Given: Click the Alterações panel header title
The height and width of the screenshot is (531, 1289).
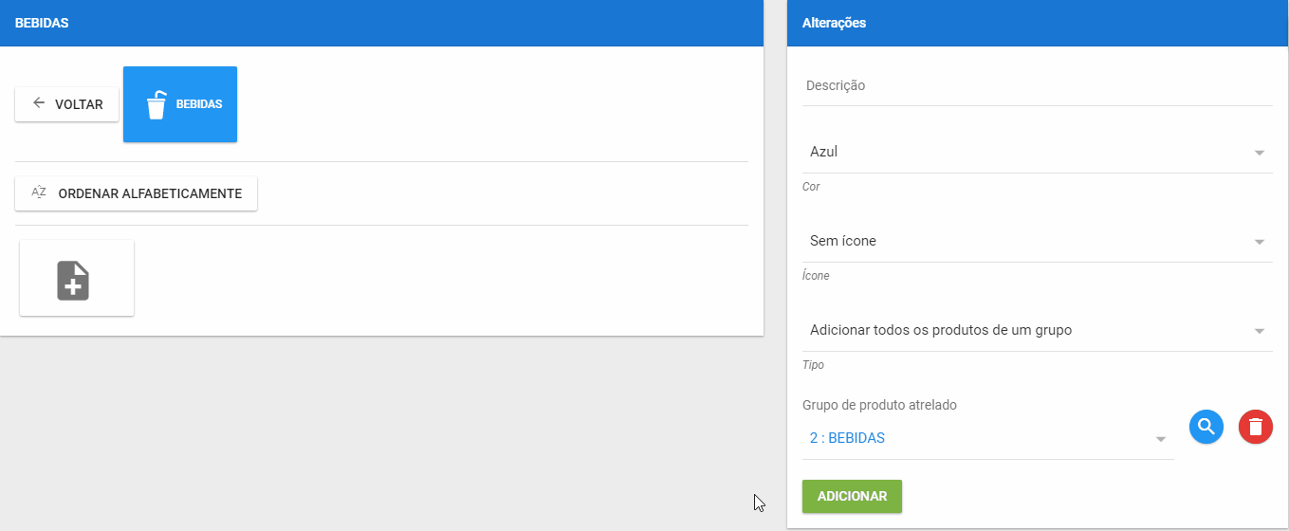Looking at the screenshot, I should [834, 23].
